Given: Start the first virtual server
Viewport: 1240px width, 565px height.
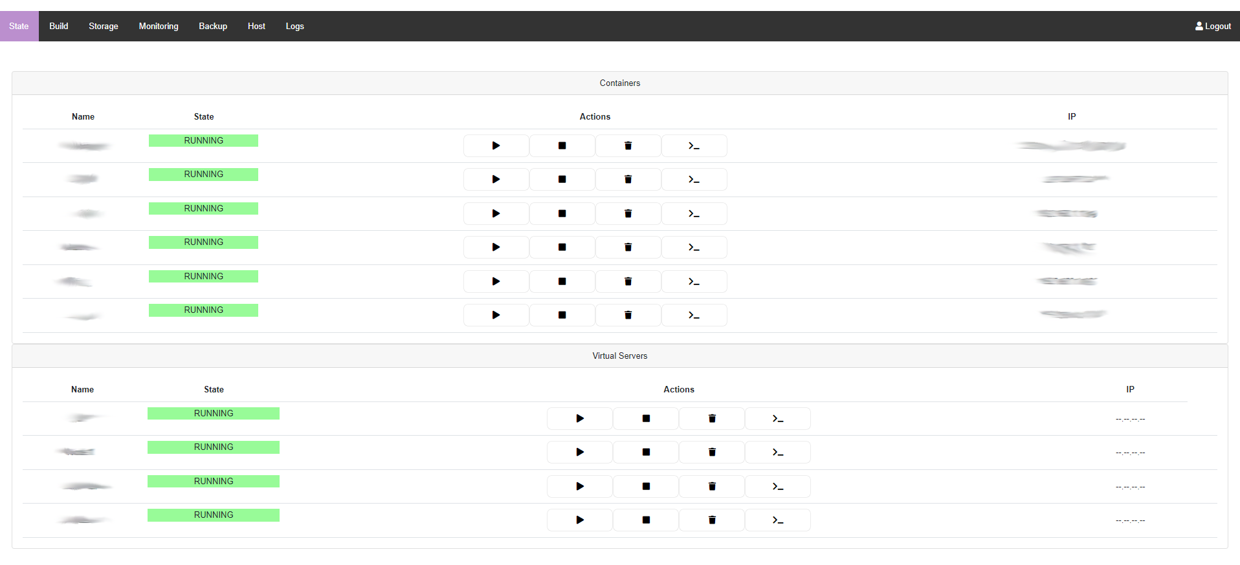Looking at the screenshot, I should pyautogui.click(x=580, y=418).
